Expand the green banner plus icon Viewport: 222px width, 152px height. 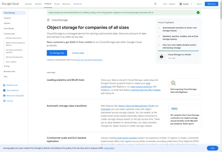click(198, 12)
